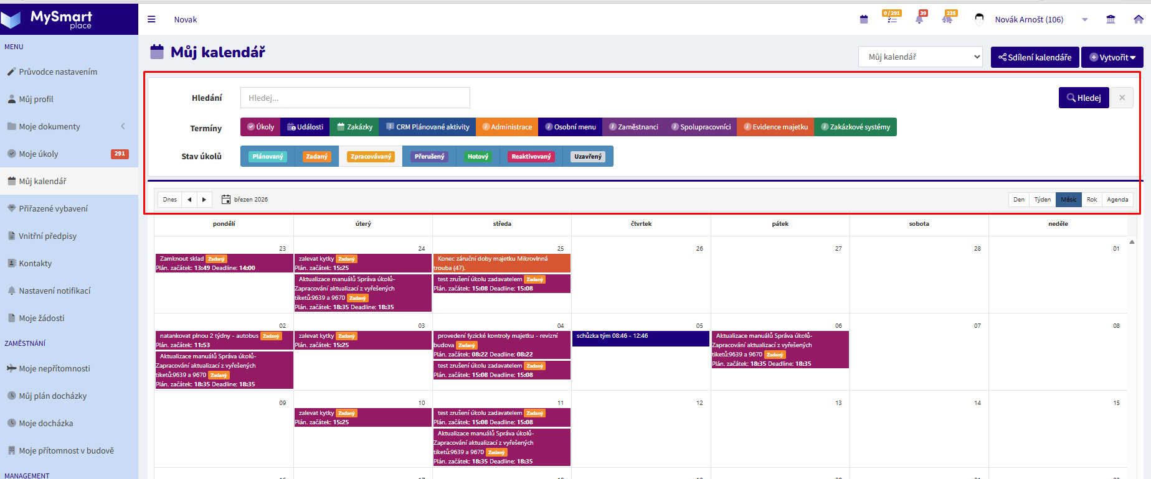Go to previous month arrow

coord(189,200)
